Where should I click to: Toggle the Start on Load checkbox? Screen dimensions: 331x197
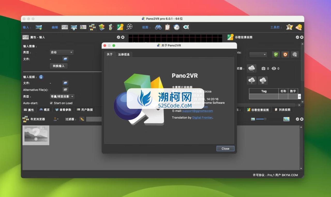[51, 103]
